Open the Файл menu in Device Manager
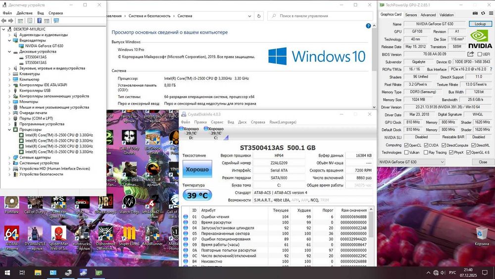Viewport: 495px width, 279px height. tap(7, 13)
